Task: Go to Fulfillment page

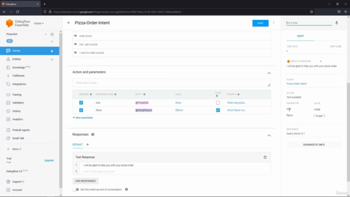Action: pos(18,76)
